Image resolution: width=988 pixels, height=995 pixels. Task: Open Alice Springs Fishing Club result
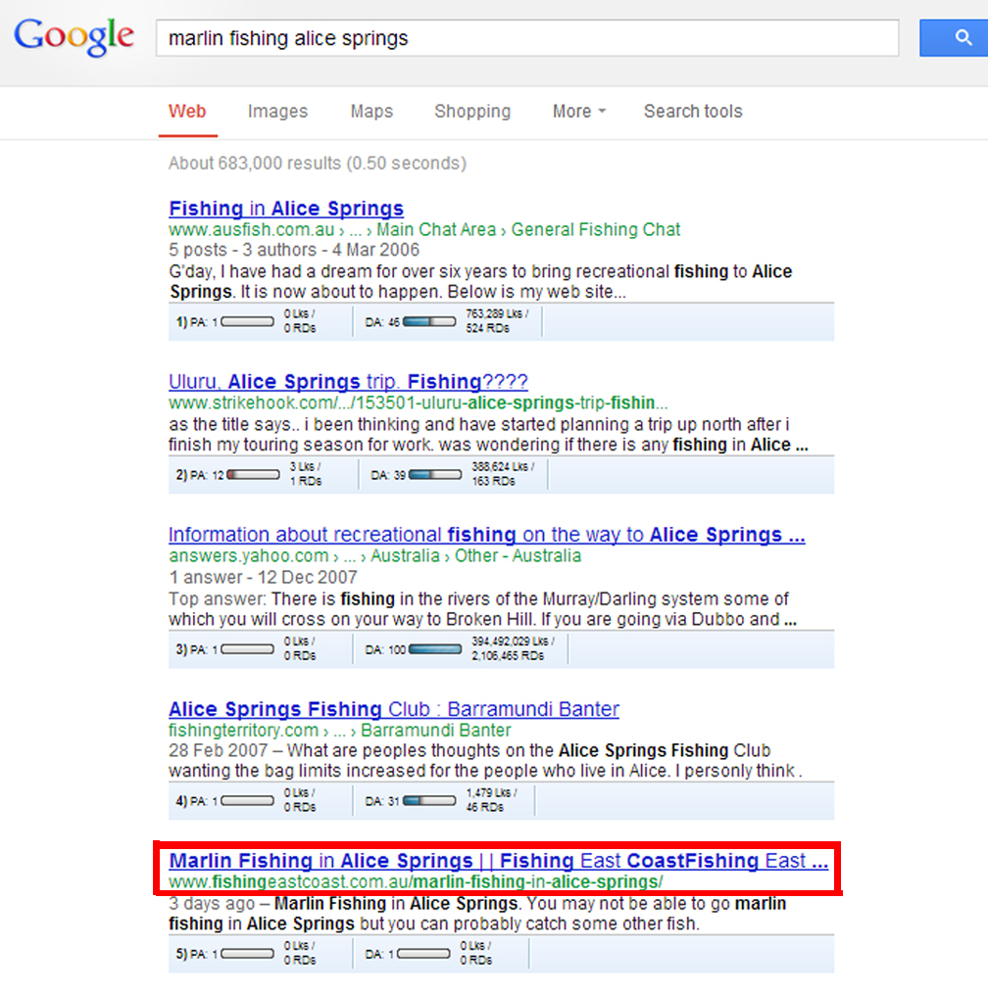[394, 709]
